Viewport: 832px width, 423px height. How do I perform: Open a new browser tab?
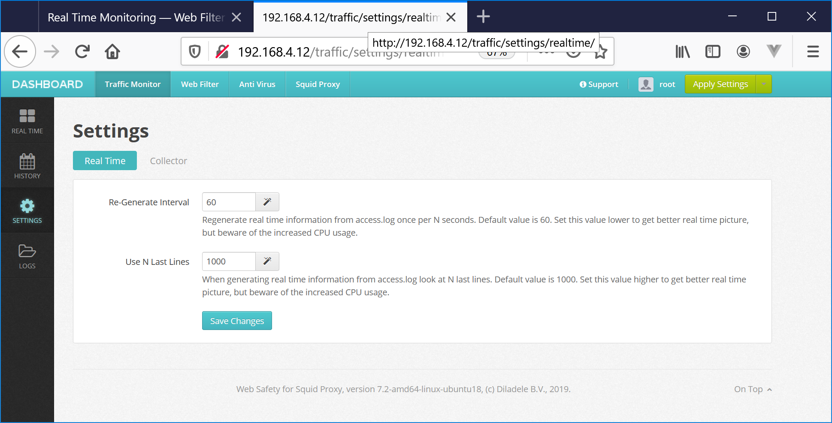point(483,17)
